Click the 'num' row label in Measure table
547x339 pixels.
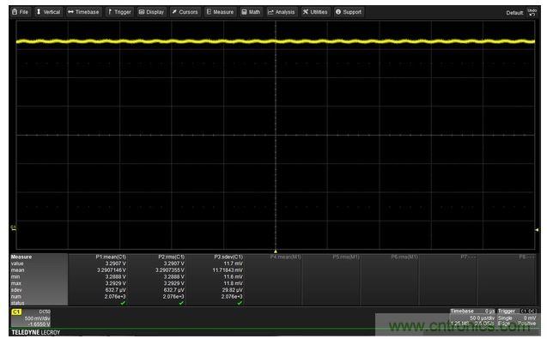point(15,296)
